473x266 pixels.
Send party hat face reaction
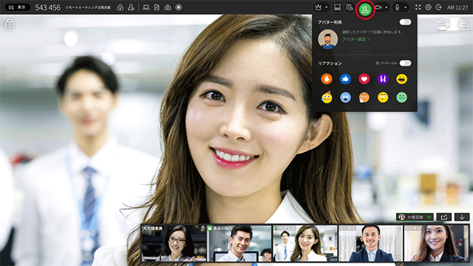coord(326,97)
